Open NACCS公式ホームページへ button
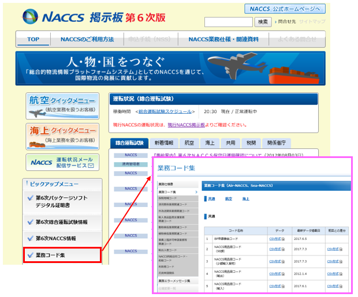358x297 pixels. (285, 9)
